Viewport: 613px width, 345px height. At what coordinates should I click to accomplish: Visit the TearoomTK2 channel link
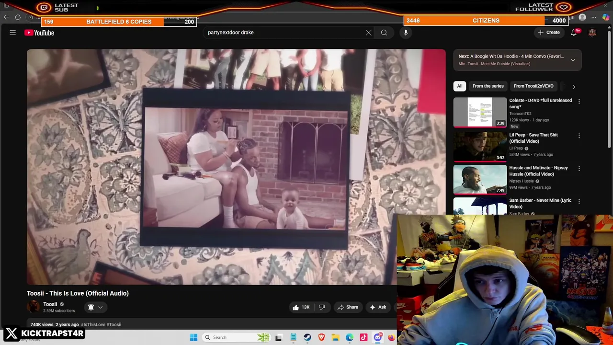(520, 114)
